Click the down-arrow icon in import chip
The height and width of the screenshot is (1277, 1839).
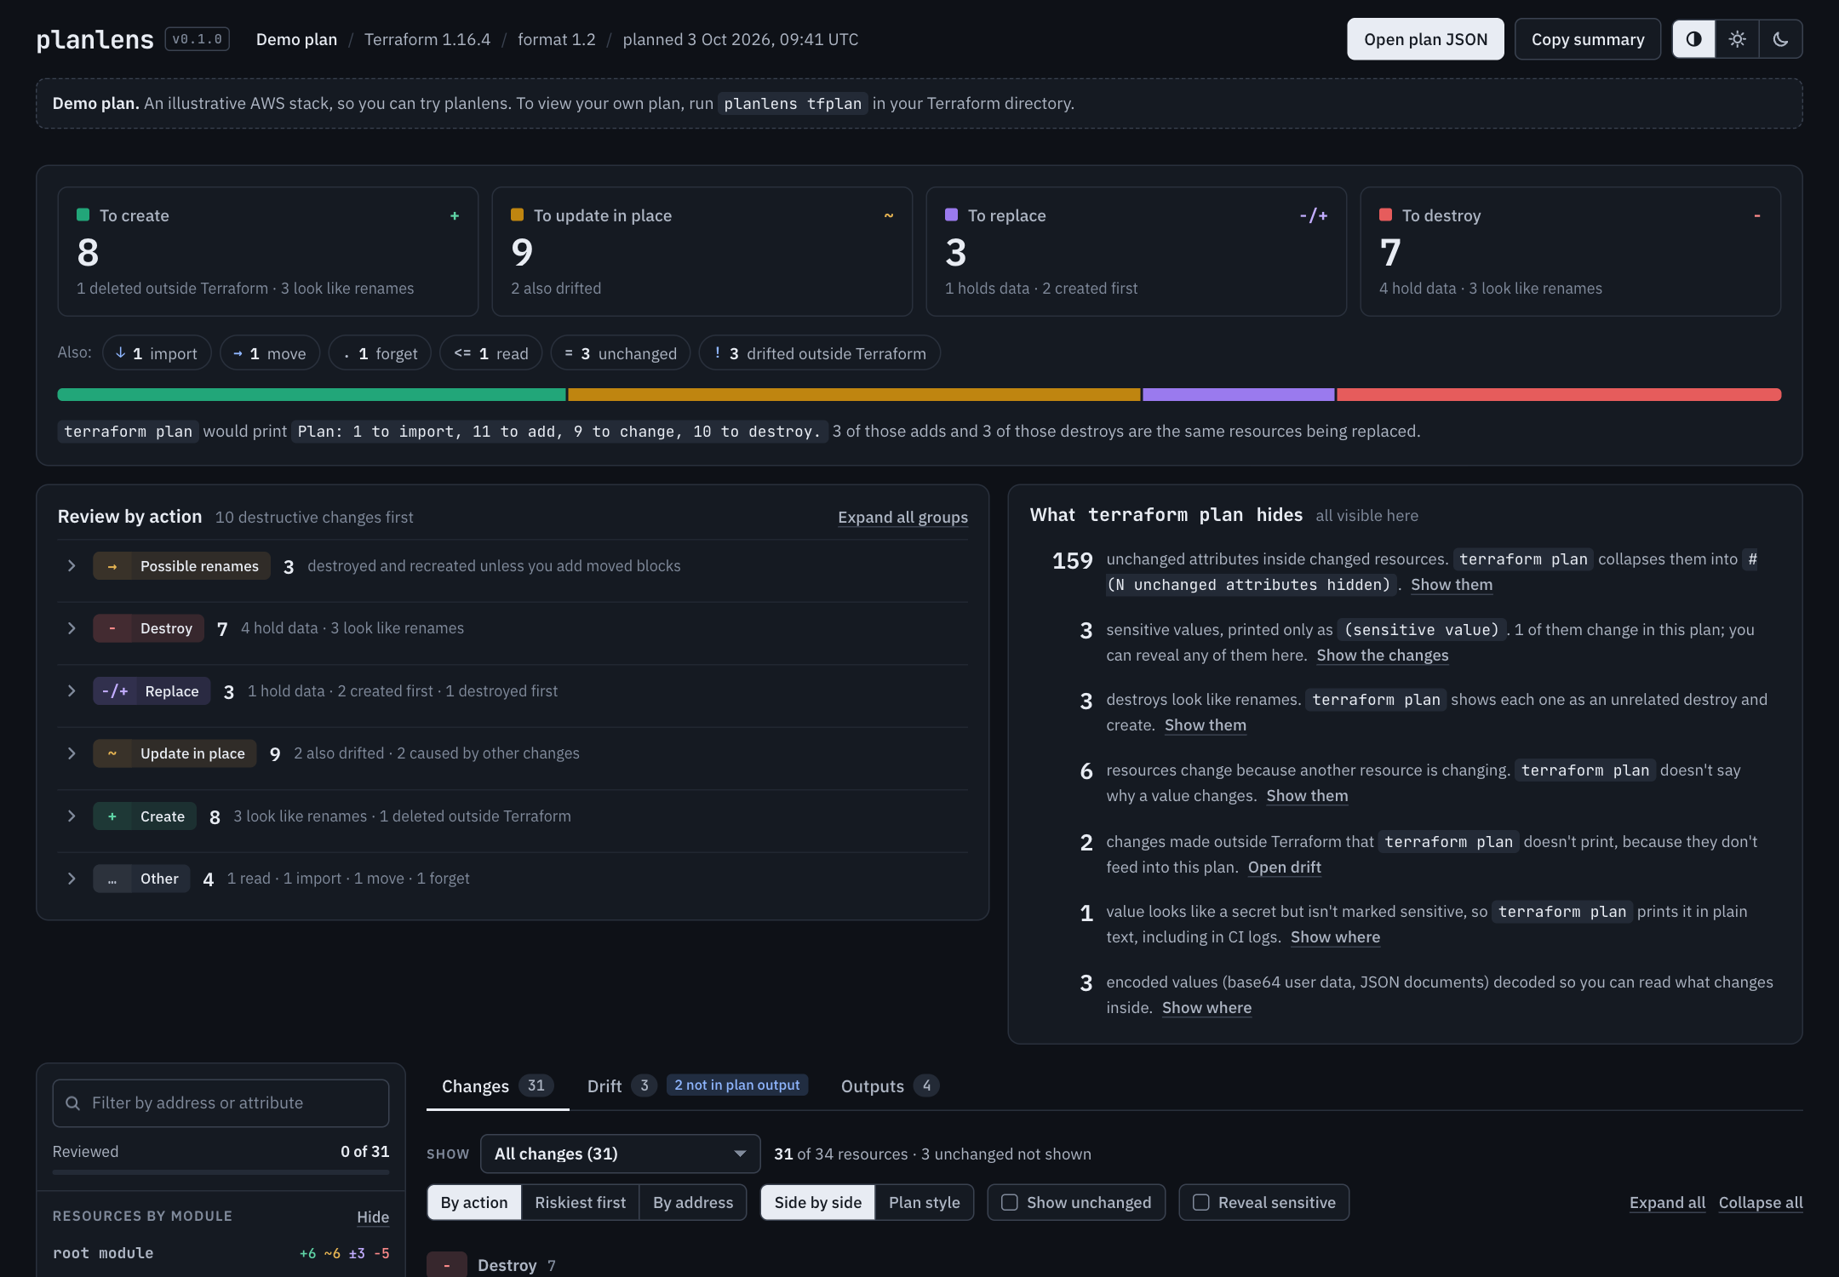[121, 352]
